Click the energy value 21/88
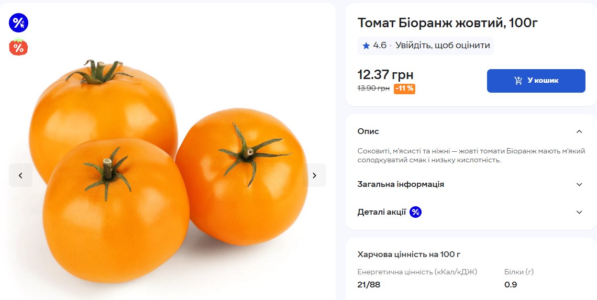597x300 pixels. tap(369, 284)
